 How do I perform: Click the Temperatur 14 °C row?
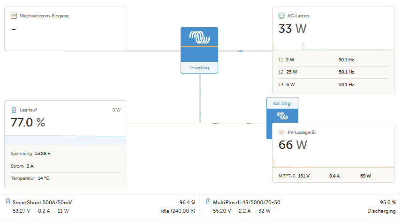[x=66, y=178]
